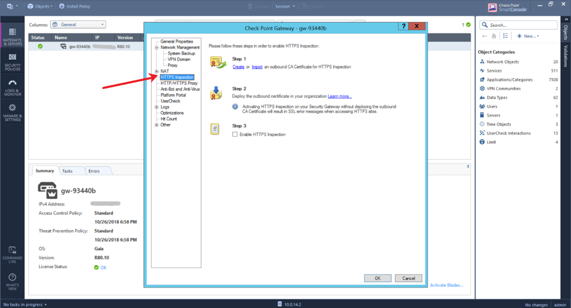
Task: Open Gateways & Servers sidebar view
Action: (x=12, y=37)
